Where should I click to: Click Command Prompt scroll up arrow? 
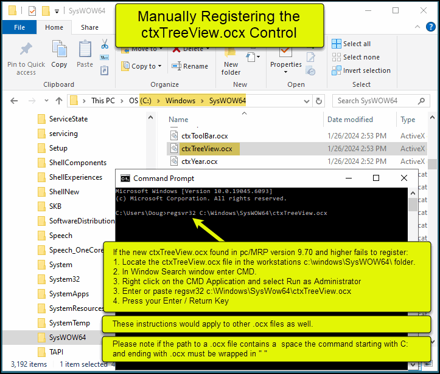413,193
